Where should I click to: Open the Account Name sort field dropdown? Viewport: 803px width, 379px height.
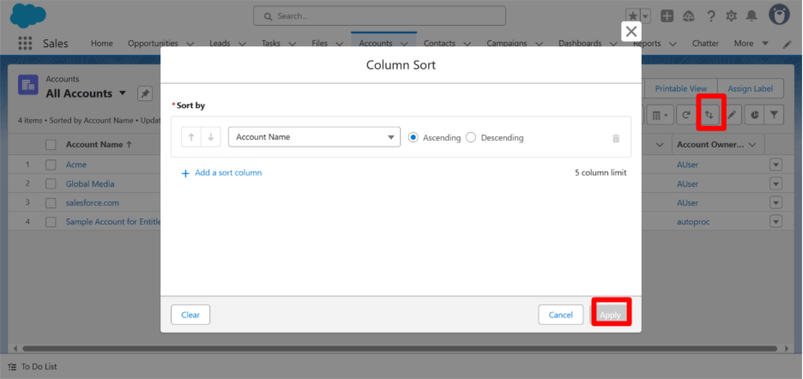314,137
